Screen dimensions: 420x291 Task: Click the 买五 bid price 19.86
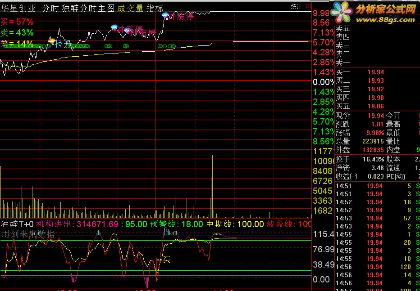[x=375, y=106]
